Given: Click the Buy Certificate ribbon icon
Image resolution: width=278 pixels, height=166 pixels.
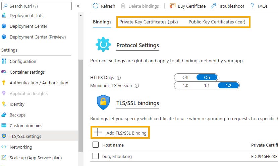Looking at the screenshot, I should click(x=172, y=6).
